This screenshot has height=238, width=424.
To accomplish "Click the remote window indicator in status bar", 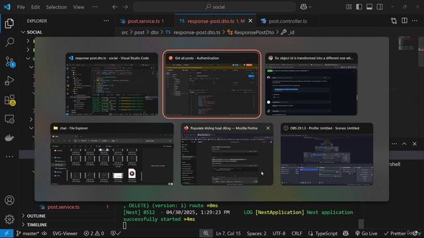I will pyautogui.click(x=7, y=233).
